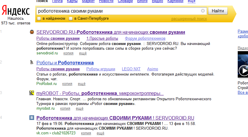Open the "ещё" services menu at top

(x=191, y=1)
